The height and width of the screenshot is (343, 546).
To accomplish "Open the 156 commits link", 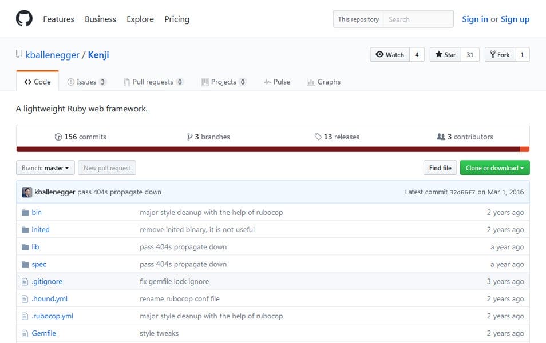I will pos(81,137).
